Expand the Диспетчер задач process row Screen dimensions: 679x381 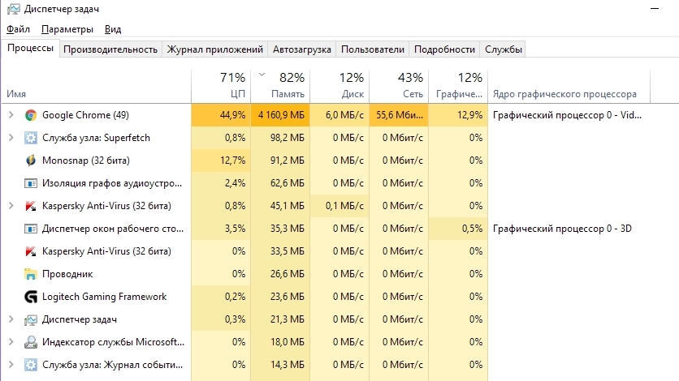coord(11,319)
